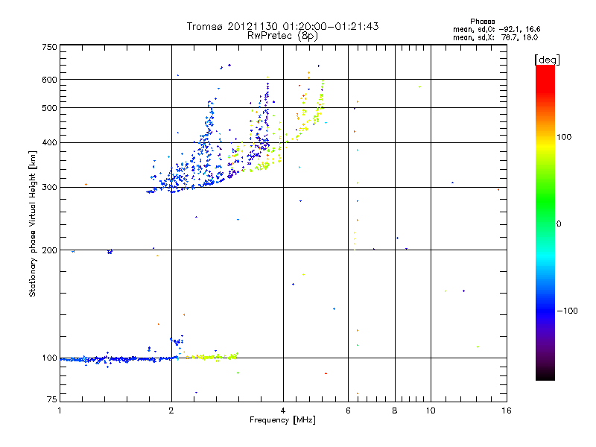Click the colorbar tick label '100'
The height and width of the screenshot is (447, 596).
point(564,137)
